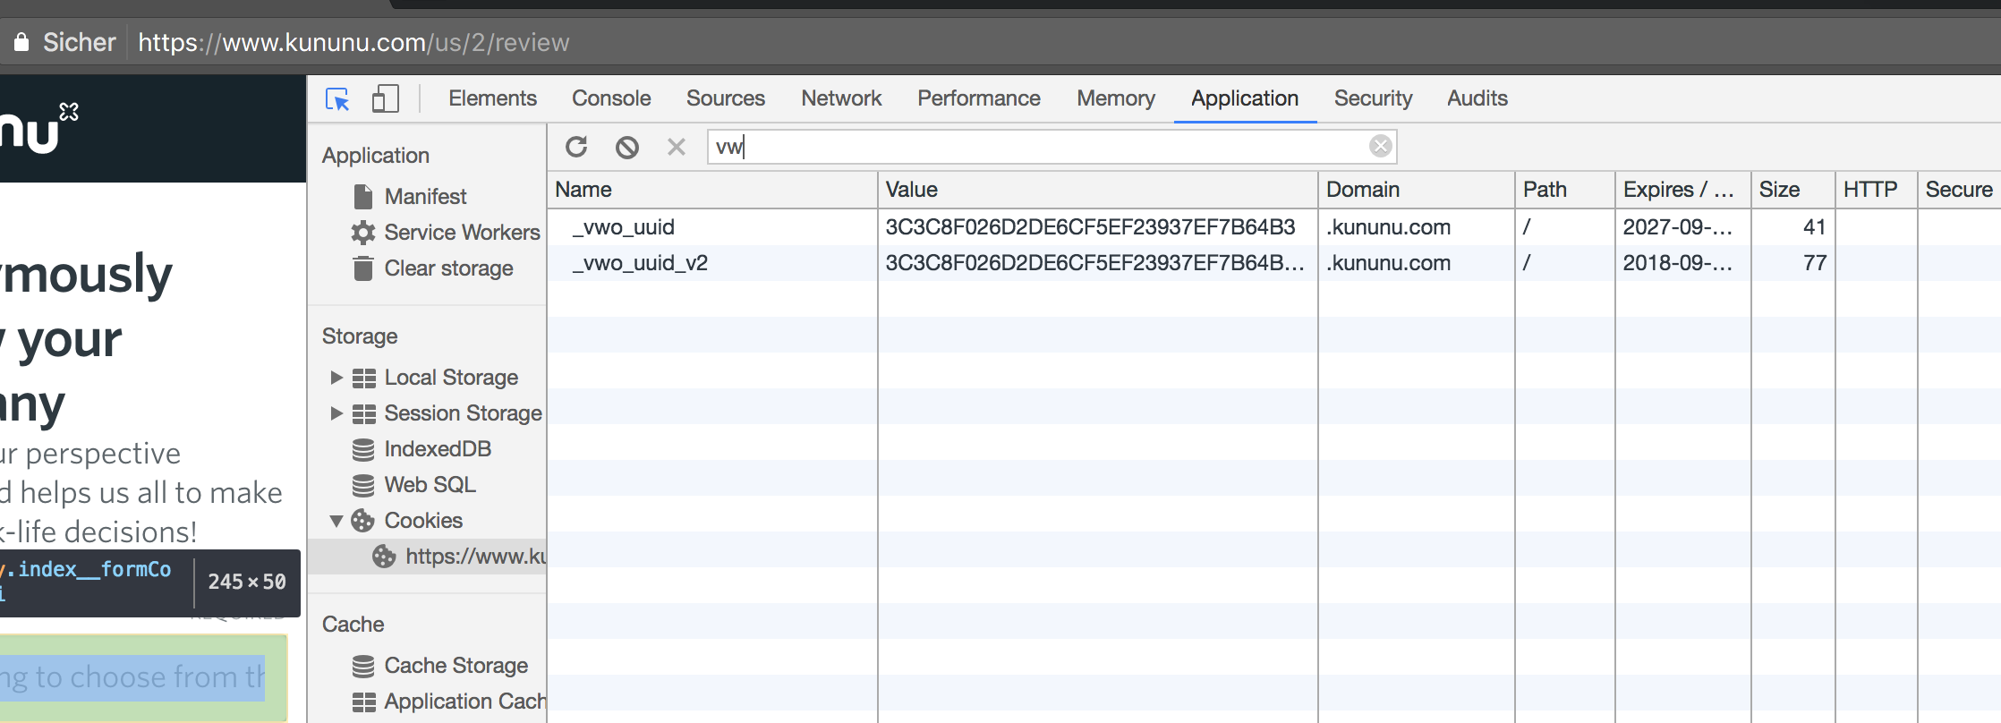Sort cookies by the HTTP column
2001x723 pixels.
pyautogui.click(x=1876, y=190)
